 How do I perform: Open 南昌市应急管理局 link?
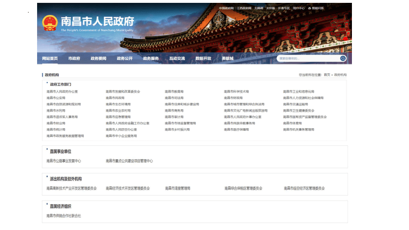(x=118, y=117)
